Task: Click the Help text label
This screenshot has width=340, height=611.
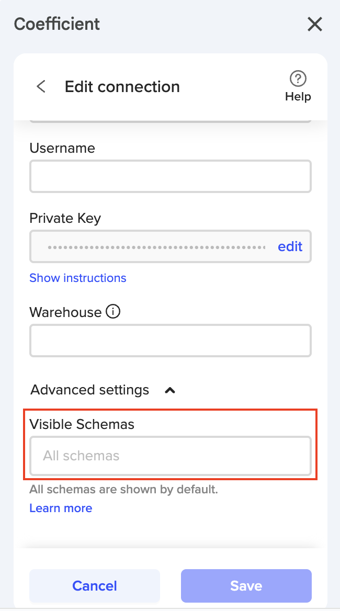Action: pyautogui.click(x=298, y=97)
